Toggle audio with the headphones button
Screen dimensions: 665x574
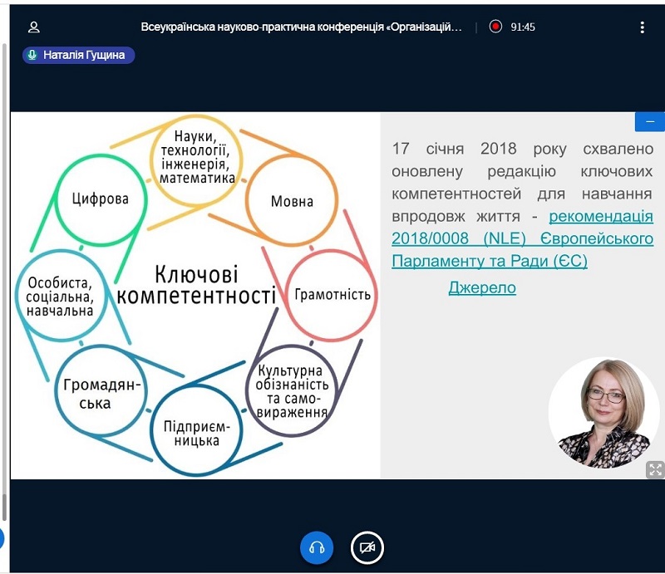click(317, 547)
